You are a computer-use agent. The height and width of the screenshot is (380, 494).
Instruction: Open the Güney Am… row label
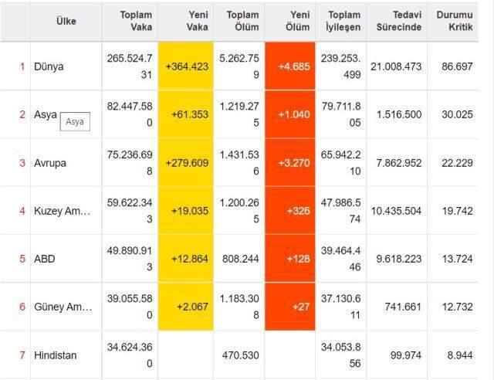click(x=63, y=307)
